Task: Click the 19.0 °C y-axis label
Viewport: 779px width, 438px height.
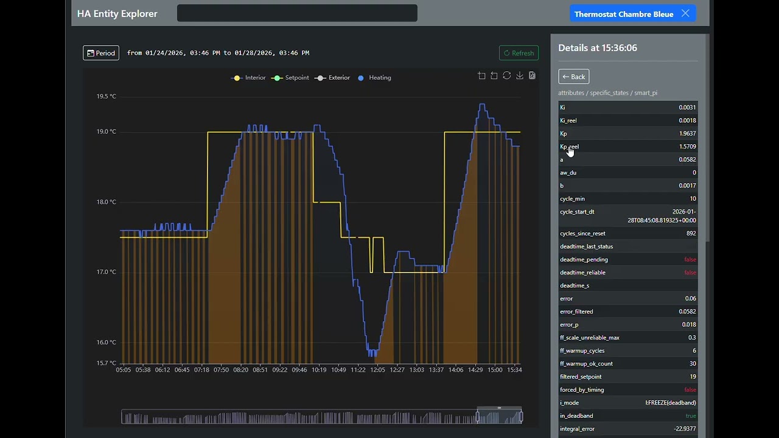Action: [x=106, y=132]
